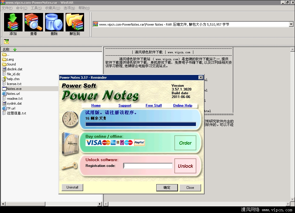
Task: Click the Sound folder icon
Action: [4, 64]
